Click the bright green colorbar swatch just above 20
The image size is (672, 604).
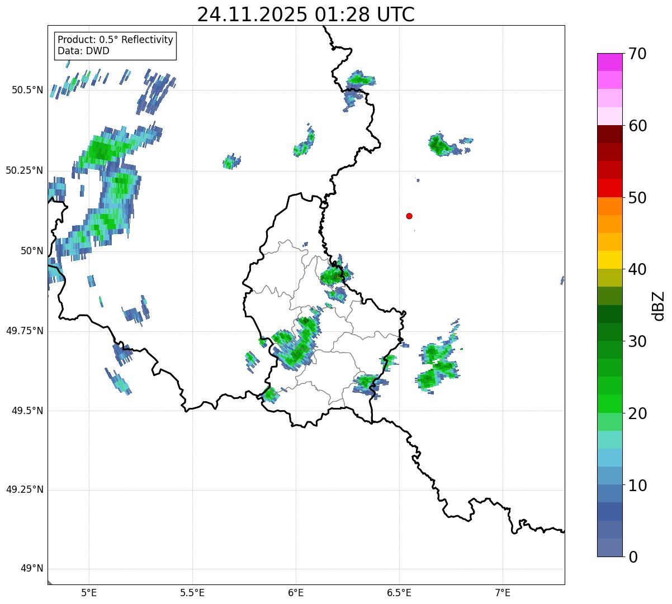610,403
